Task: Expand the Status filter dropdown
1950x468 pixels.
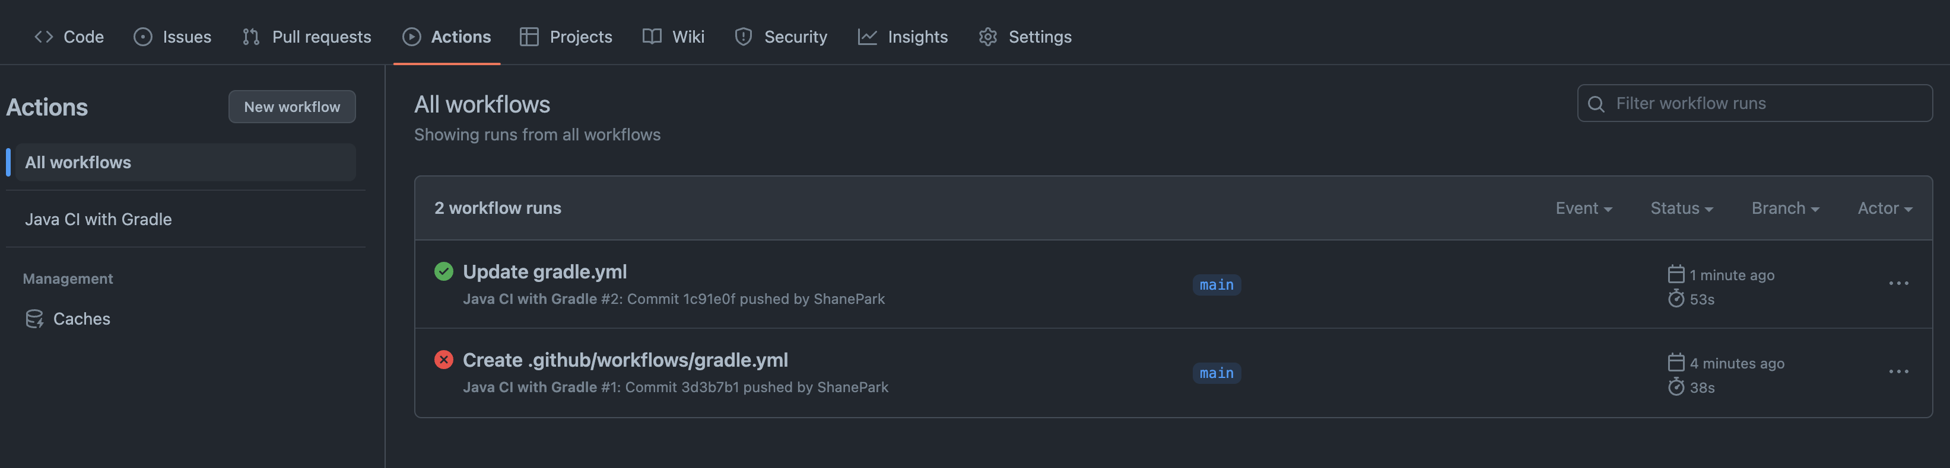Action: (x=1681, y=209)
